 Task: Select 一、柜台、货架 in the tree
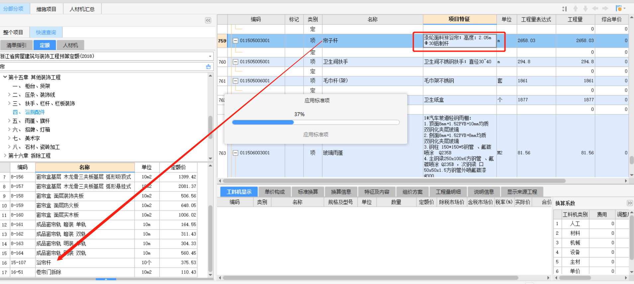click(31, 86)
